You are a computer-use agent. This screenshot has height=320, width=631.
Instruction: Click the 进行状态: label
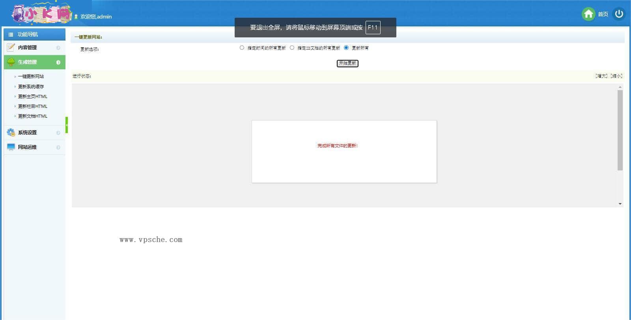[x=82, y=76]
